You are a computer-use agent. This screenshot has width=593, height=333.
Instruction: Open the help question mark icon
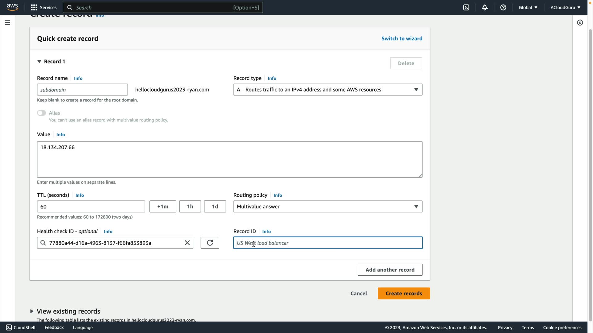[503, 7]
